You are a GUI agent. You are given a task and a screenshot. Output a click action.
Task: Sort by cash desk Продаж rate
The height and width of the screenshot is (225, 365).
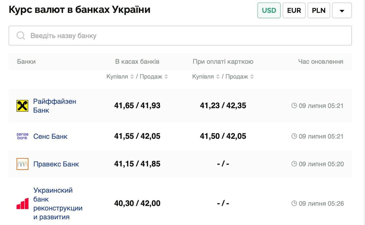pos(166,77)
